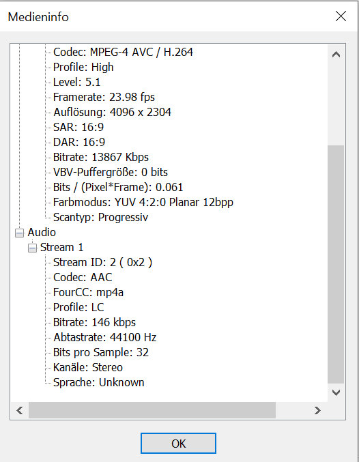This screenshot has width=359, height=462.
Task: Select the Farbmodus YUV 4:2:0 item
Action: click(143, 203)
